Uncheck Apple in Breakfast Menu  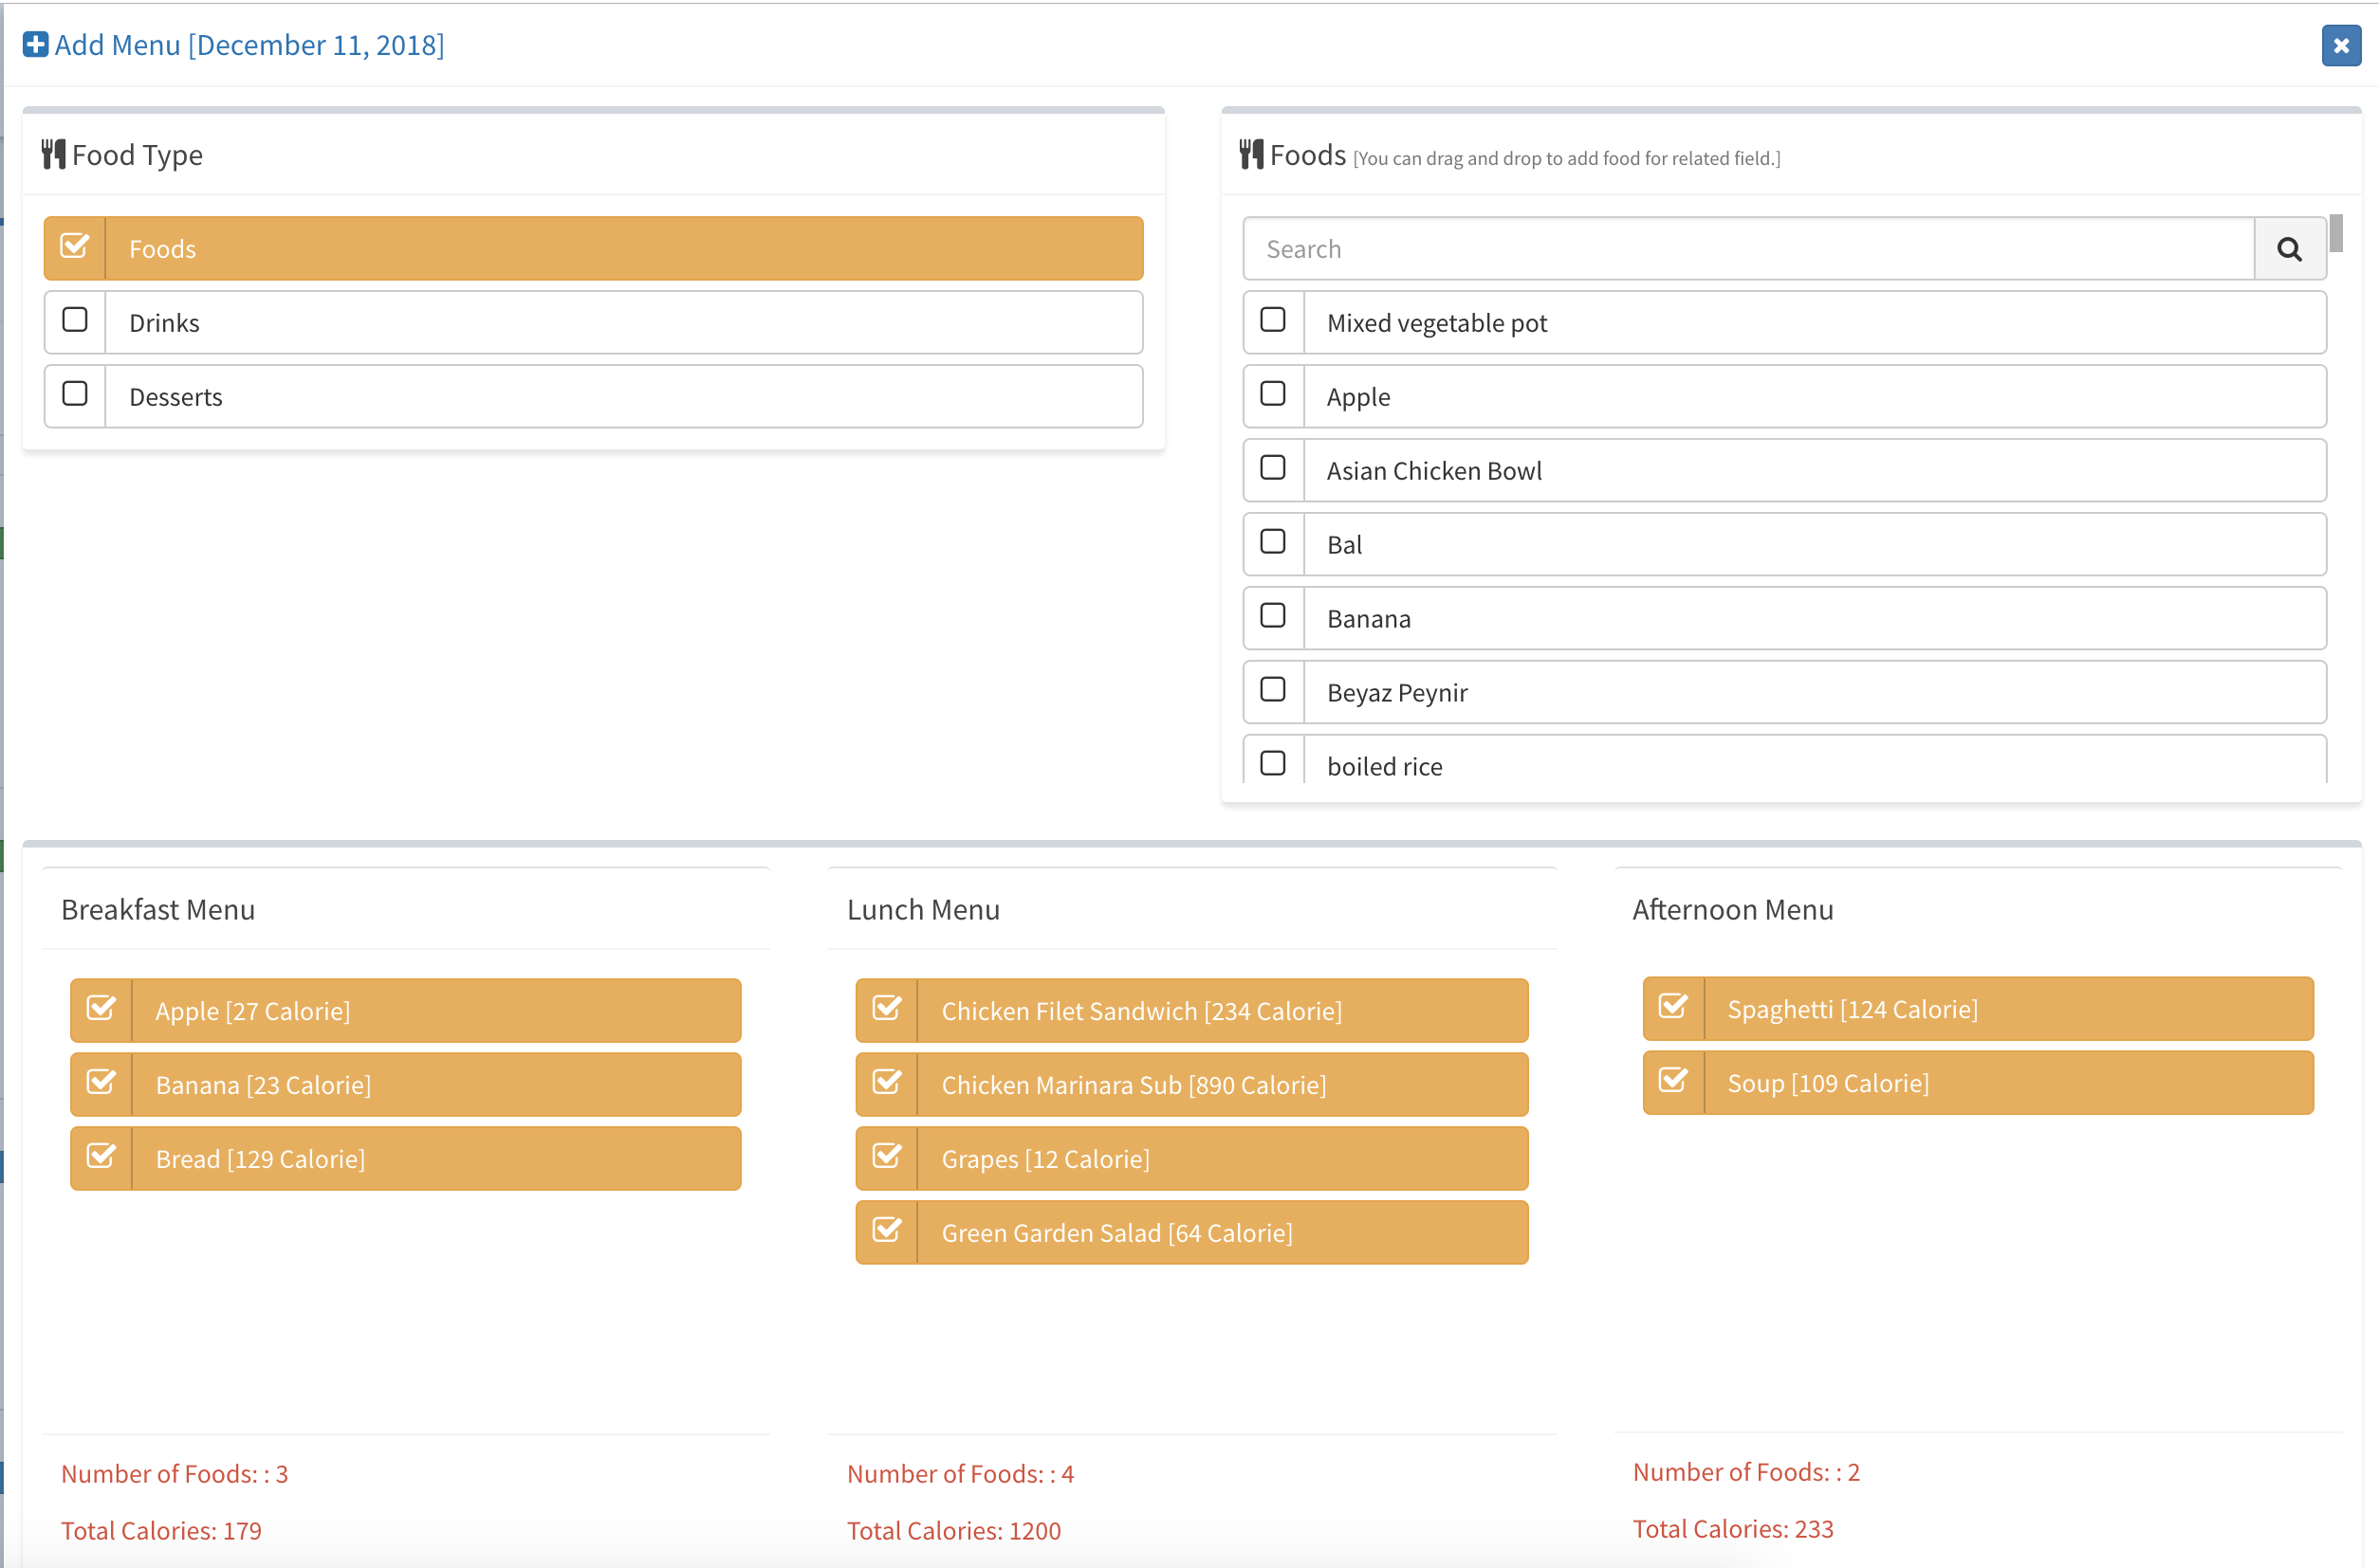(x=101, y=1009)
